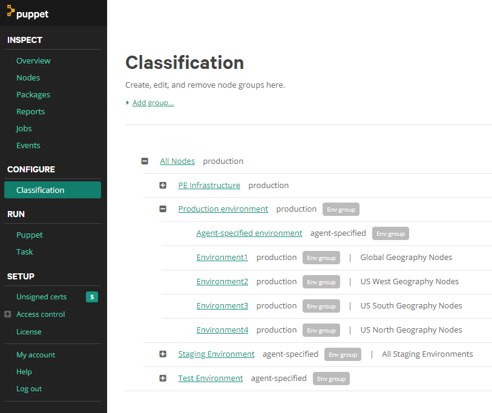Collapse the Production environment group
The image size is (492, 413).
[x=163, y=209]
